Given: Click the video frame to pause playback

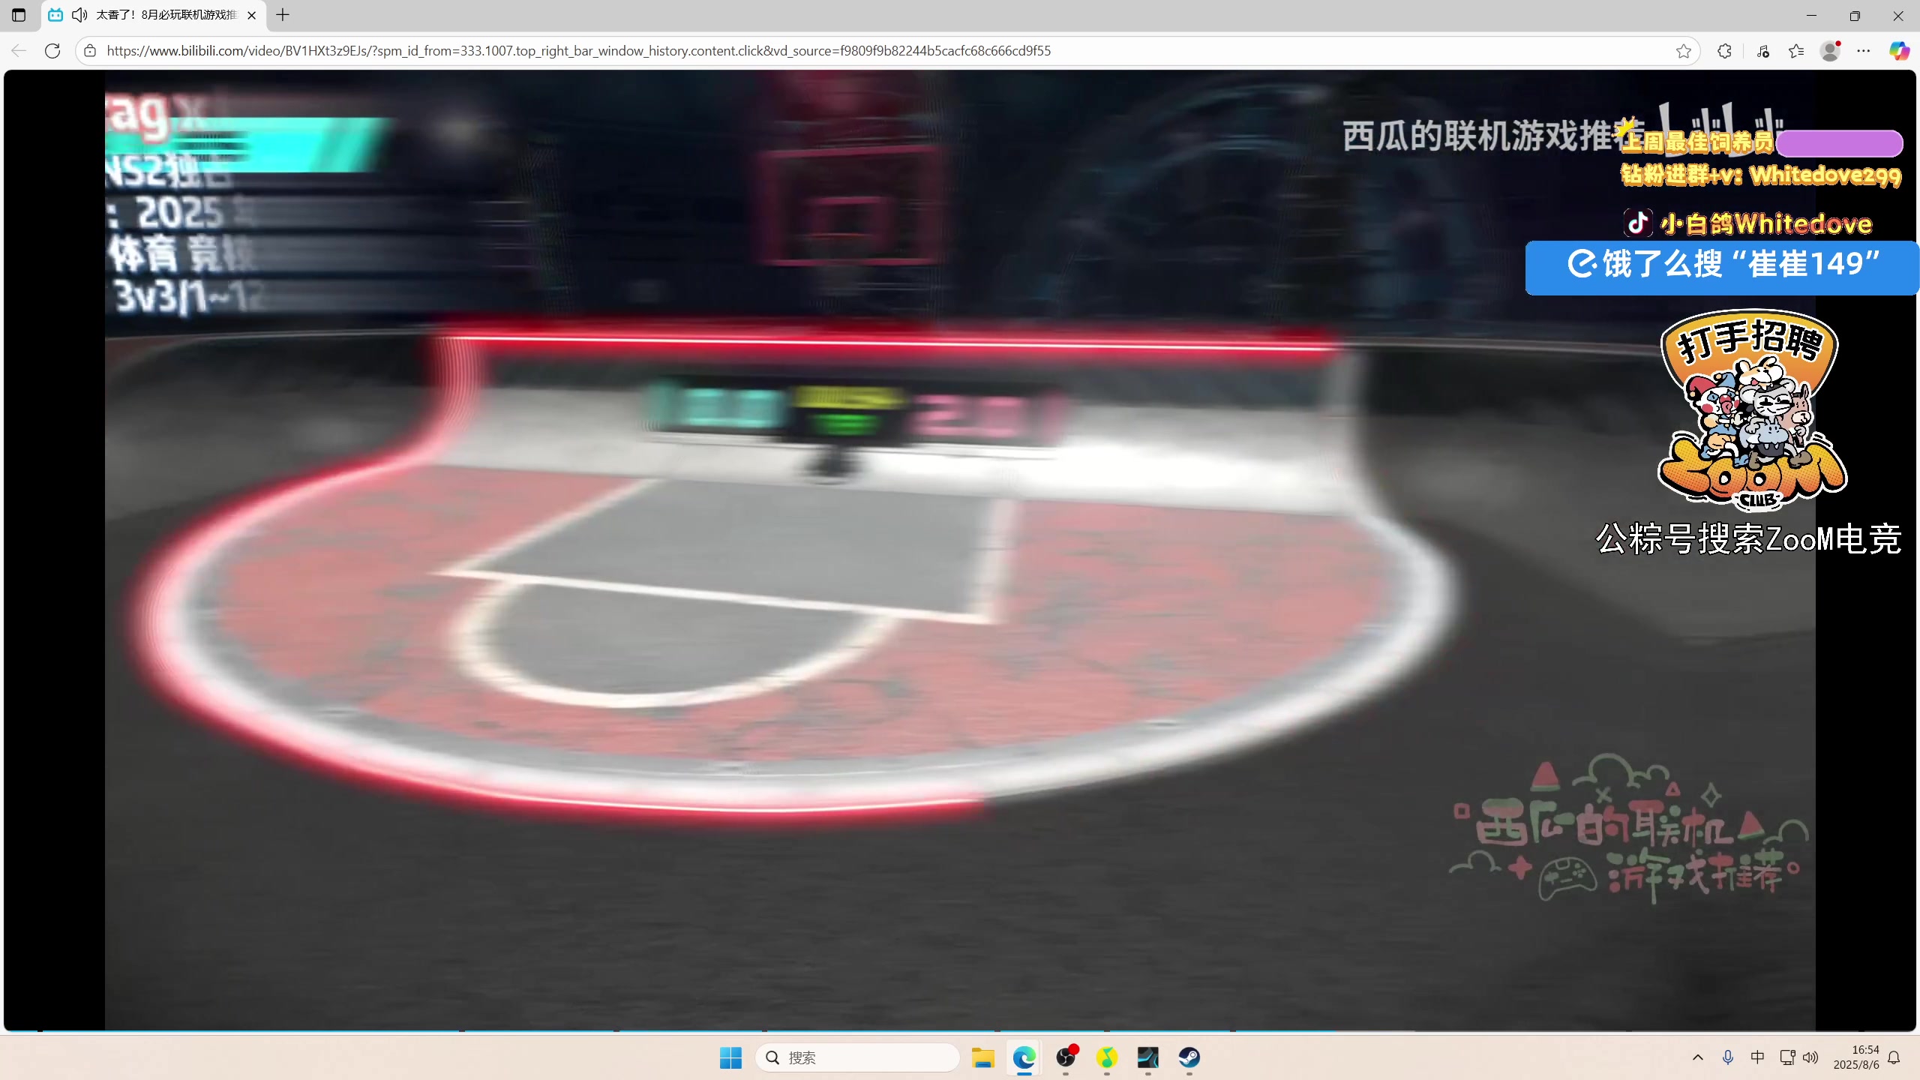Looking at the screenshot, I should (x=960, y=550).
